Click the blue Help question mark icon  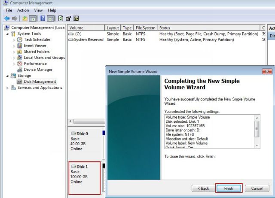[43, 18]
